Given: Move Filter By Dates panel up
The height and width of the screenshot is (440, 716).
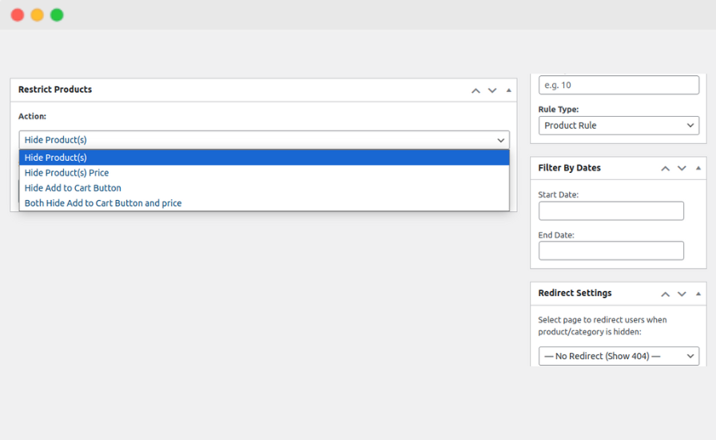Looking at the screenshot, I should click(x=665, y=169).
